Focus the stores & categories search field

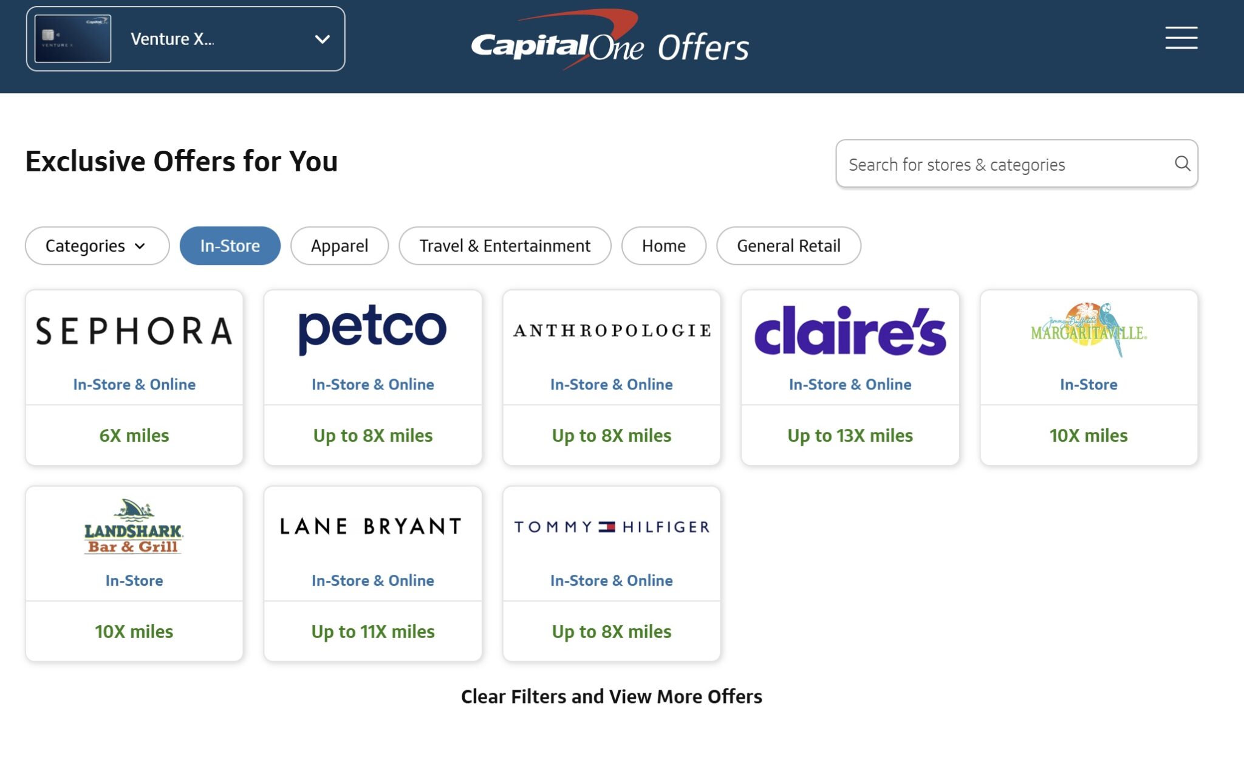click(1016, 163)
